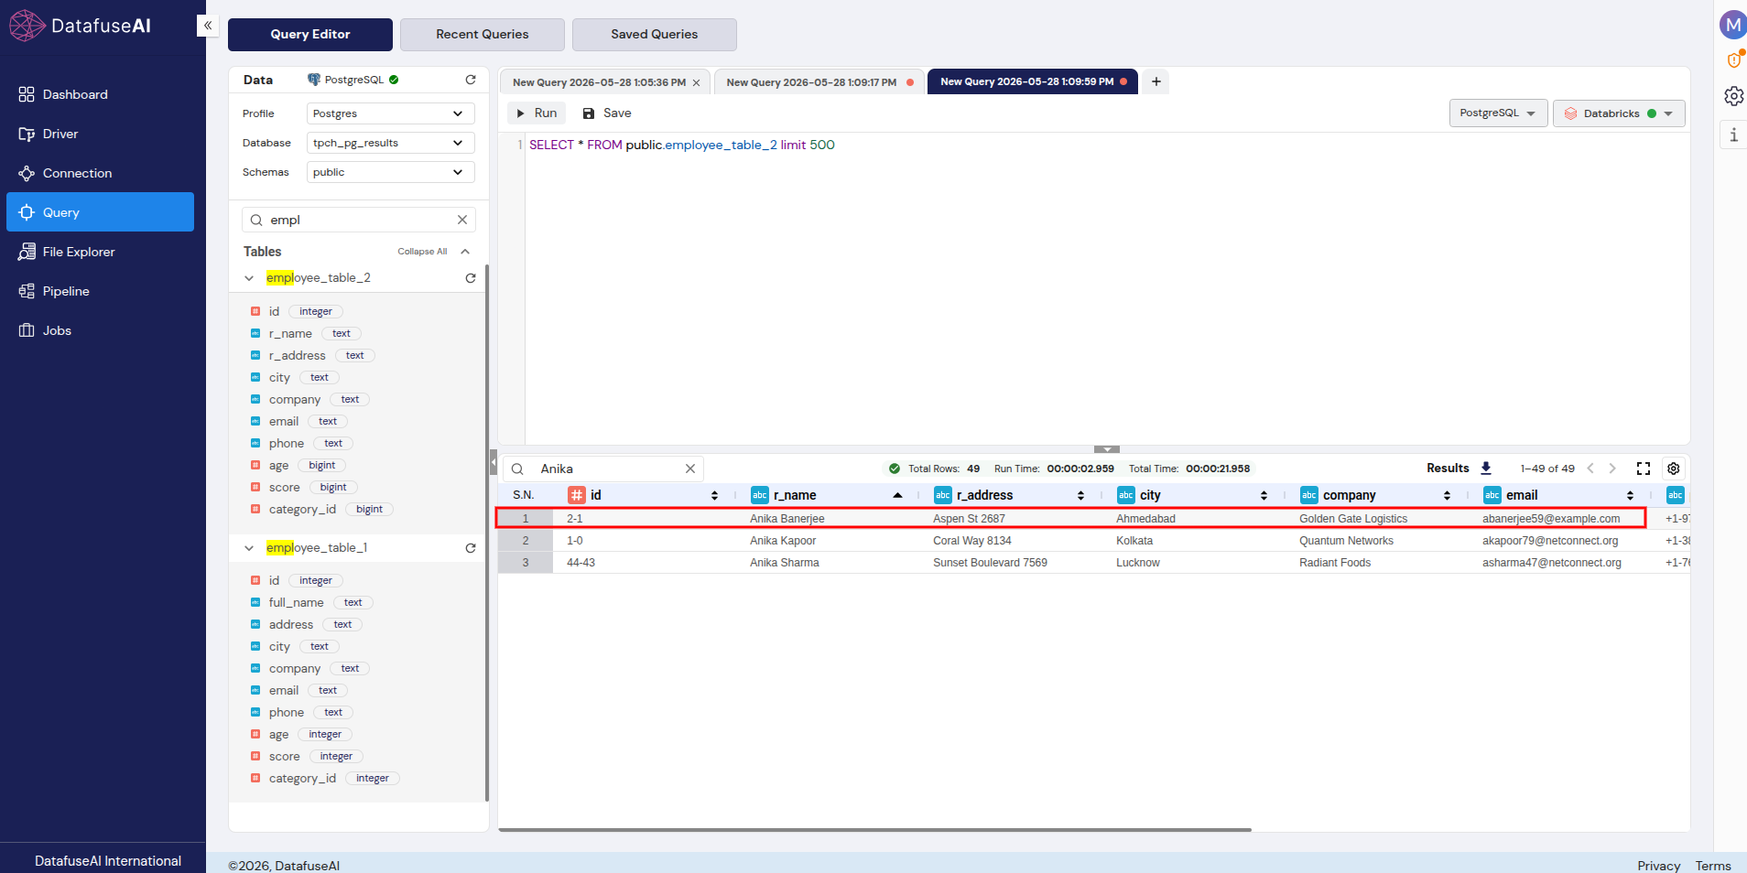Open results table settings gear
This screenshot has height=873, width=1747.
pos(1674,469)
